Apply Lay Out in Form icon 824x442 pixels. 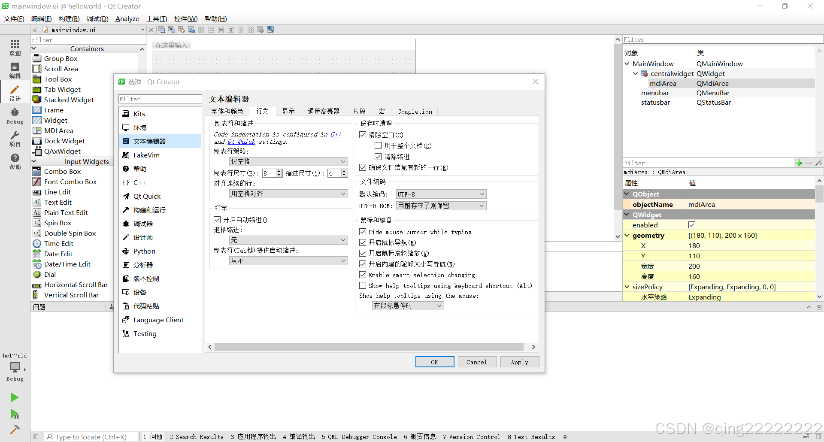(241, 30)
